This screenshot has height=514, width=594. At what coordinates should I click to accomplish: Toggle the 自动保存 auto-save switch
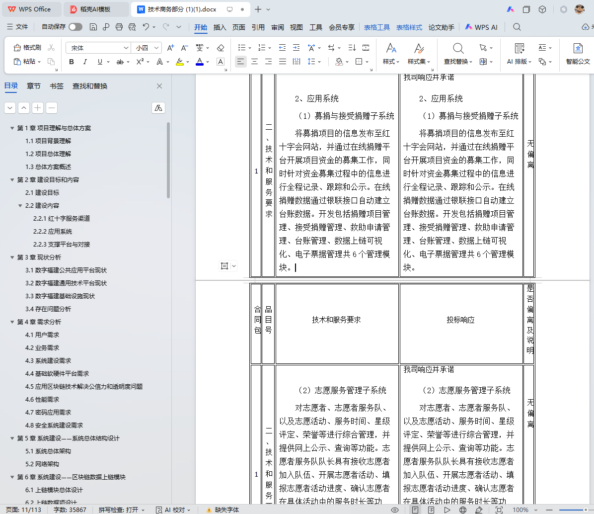click(75, 27)
